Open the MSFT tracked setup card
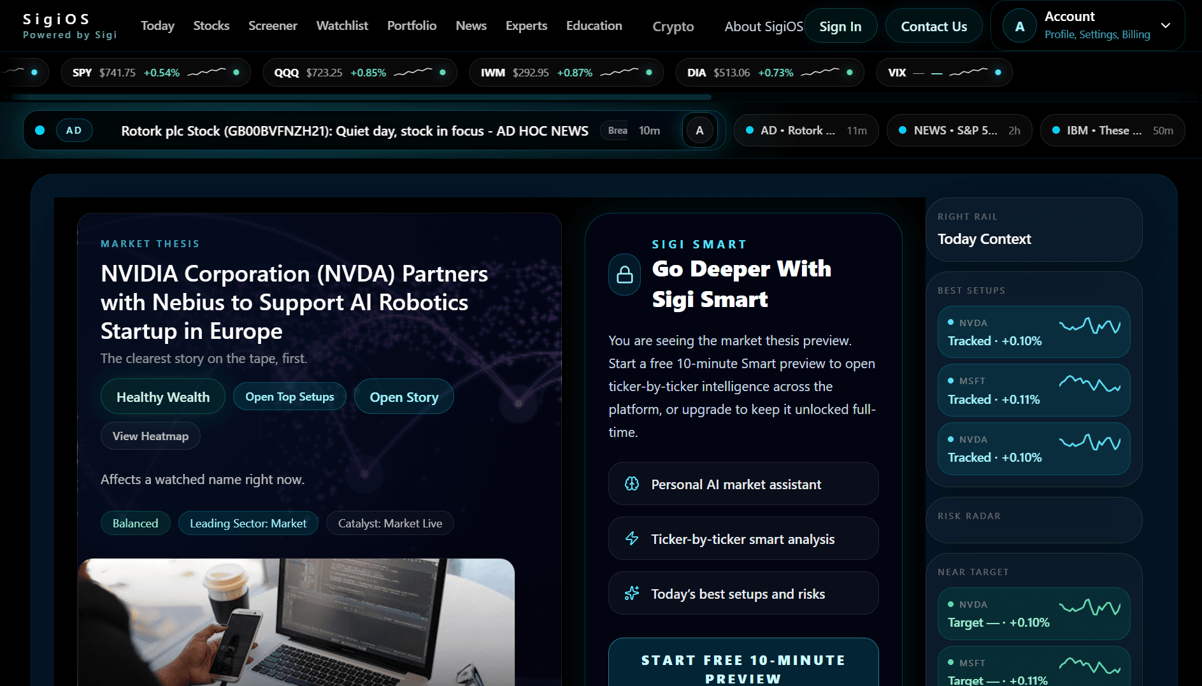The height and width of the screenshot is (686, 1202). (x=1033, y=390)
